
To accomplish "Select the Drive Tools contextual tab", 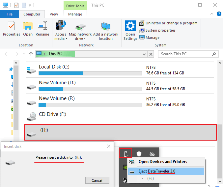I will click(x=75, y=6).
